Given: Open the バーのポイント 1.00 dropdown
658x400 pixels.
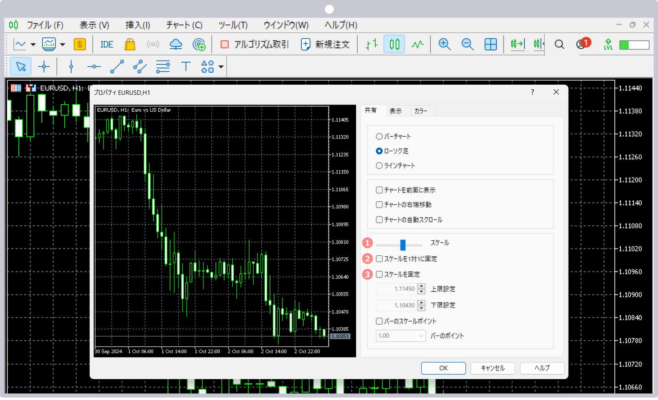Looking at the screenshot, I should (x=401, y=336).
